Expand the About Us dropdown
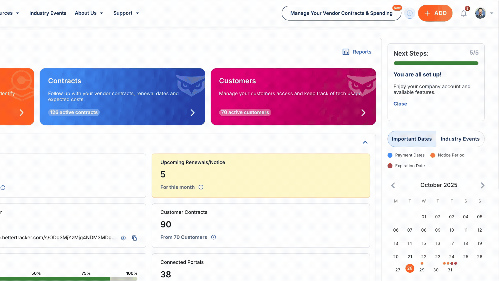The height and width of the screenshot is (281, 499). point(89,13)
